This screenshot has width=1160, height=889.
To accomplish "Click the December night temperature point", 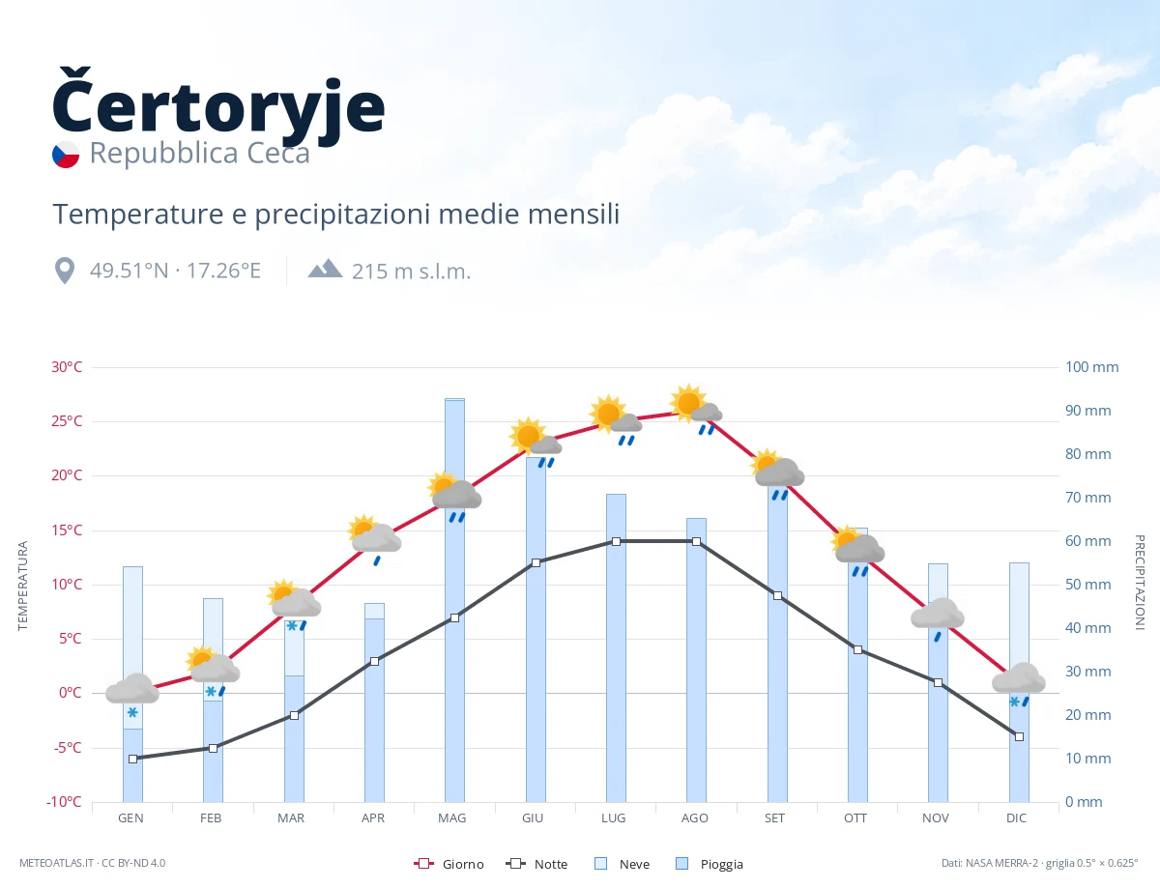I will [x=1019, y=736].
